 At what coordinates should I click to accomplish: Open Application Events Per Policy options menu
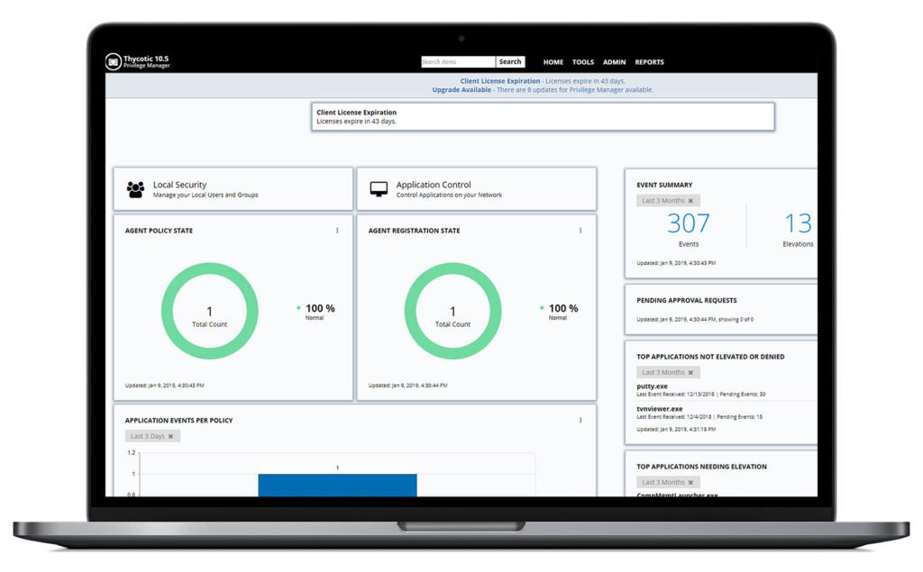click(x=580, y=419)
